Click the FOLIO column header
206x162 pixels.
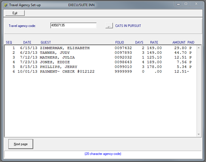(x=119, y=43)
